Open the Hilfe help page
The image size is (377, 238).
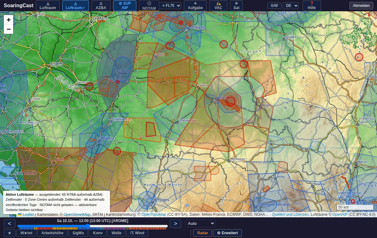coord(312,6)
